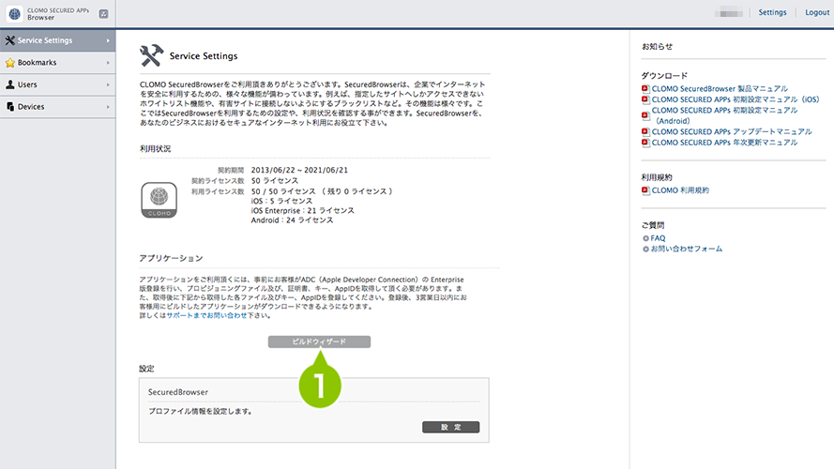
Task: Click the Logout link
Action: tap(817, 12)
